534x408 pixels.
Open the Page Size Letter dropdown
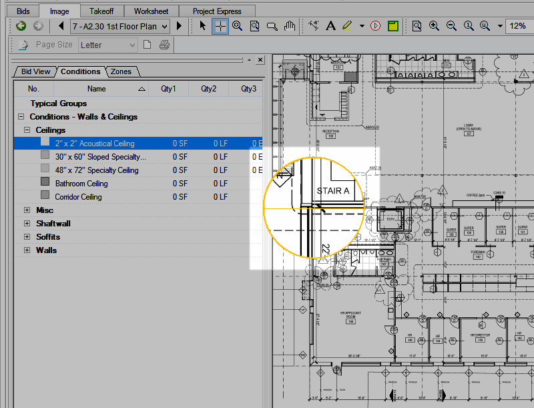click(107, 45)
